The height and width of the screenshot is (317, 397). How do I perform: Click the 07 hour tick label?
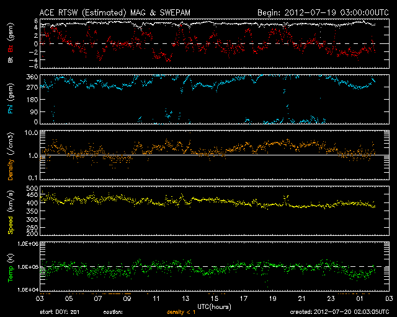tap(97, 298)
